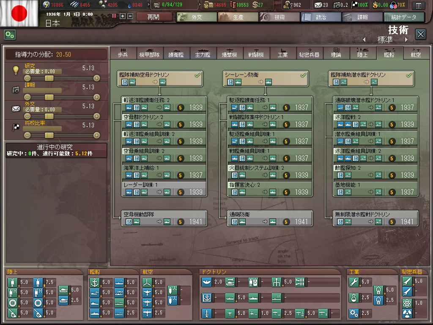Screen dimensions: 433x325
Task: Select 軽巡洋艦護衛任務 doctrine
Action: pyautogui.click(x=164, y=104)
